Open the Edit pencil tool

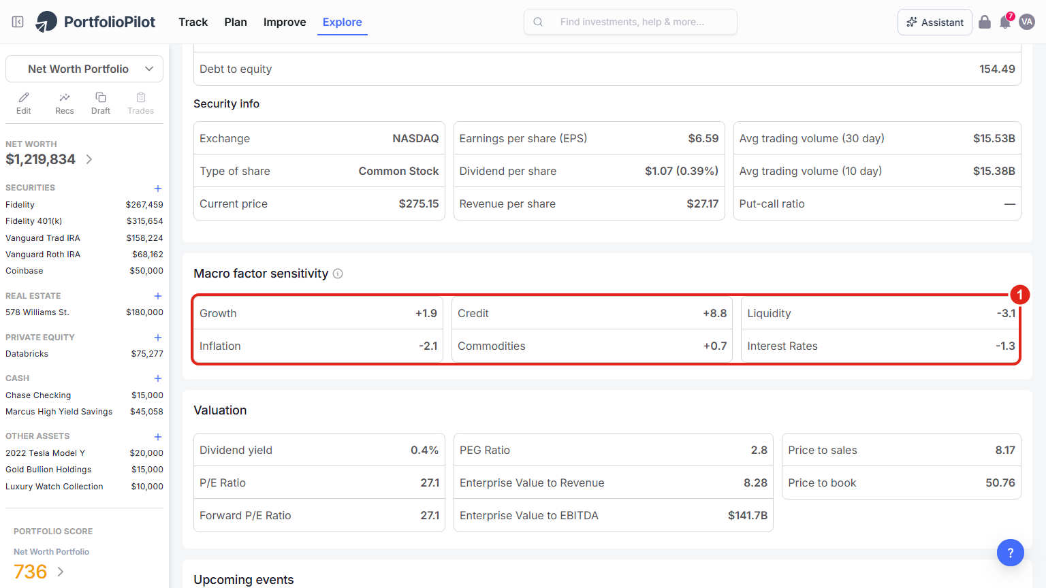pos(24,103)
